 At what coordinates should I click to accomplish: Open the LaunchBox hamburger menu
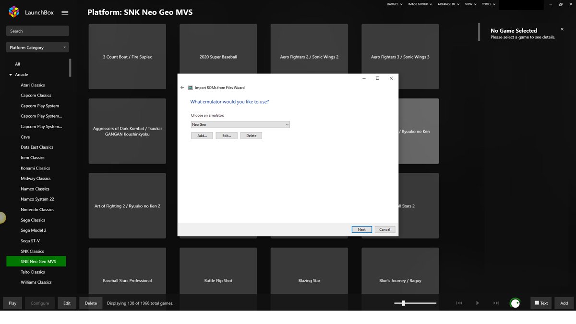[65, 13]
